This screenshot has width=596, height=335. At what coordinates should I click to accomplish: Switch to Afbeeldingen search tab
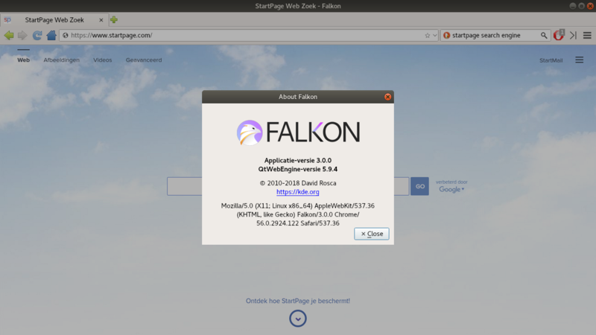coord(62,60)
